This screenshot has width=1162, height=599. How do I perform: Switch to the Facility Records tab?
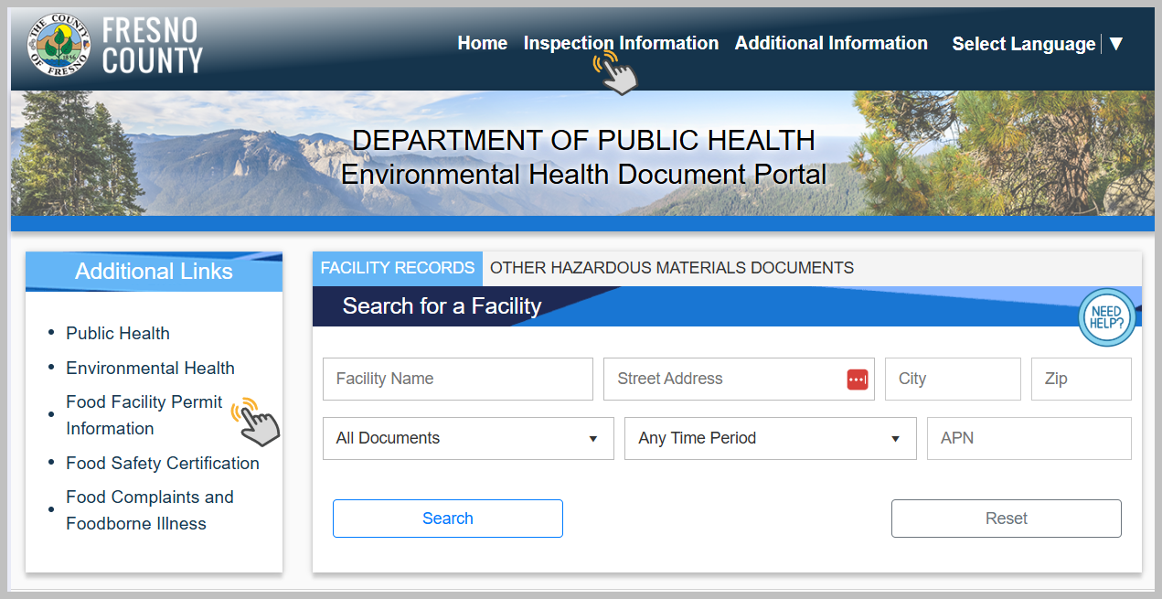click(398, 268)
